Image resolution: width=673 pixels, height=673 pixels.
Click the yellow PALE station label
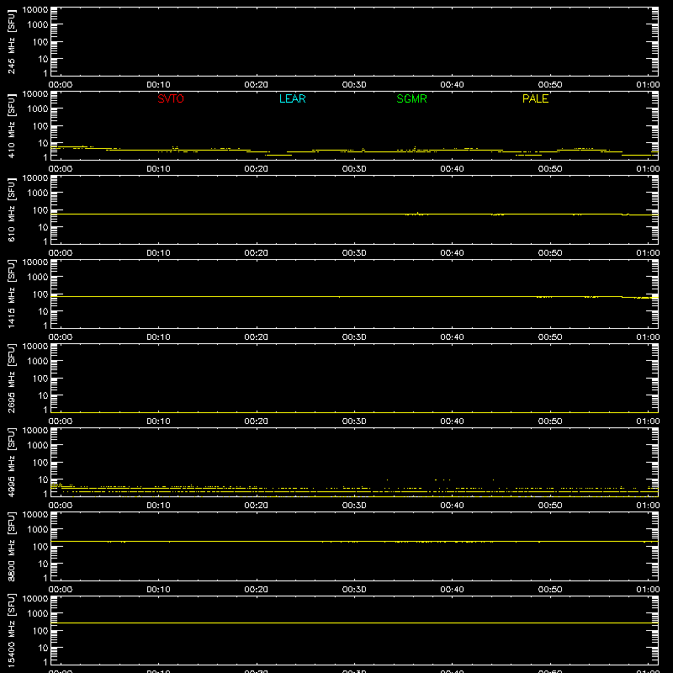535,98
